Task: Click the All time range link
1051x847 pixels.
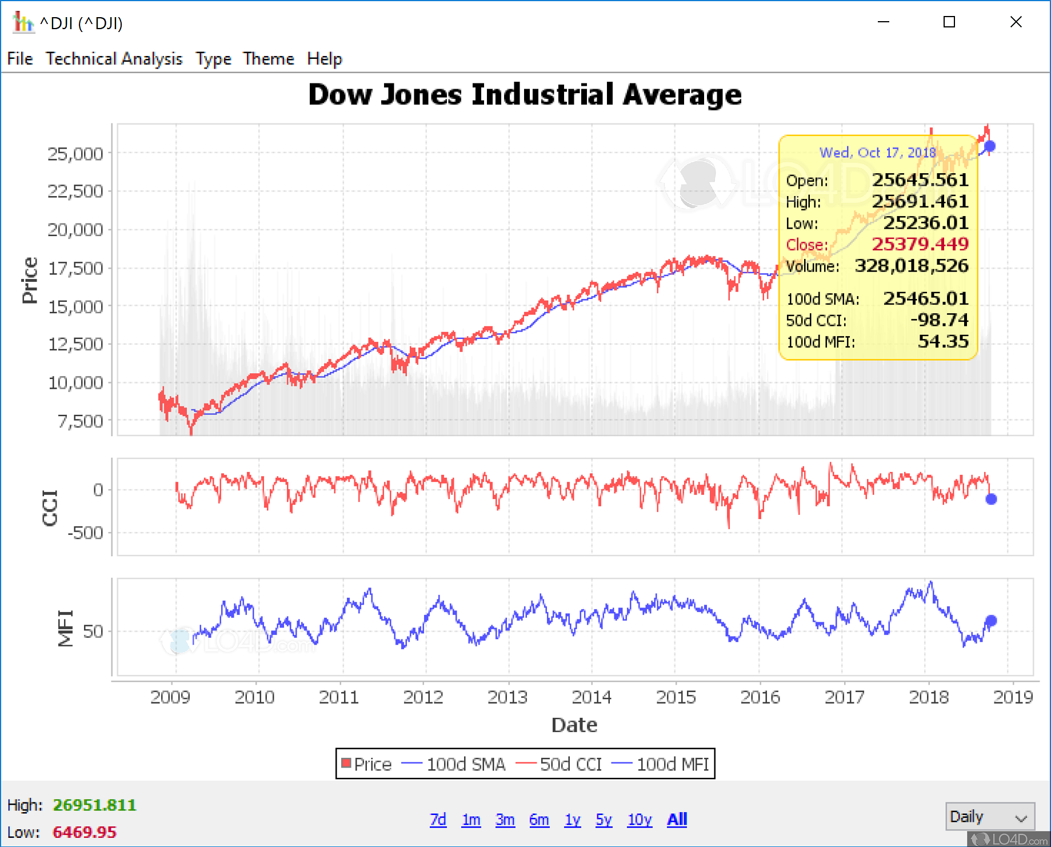Action: pos(677,820)
